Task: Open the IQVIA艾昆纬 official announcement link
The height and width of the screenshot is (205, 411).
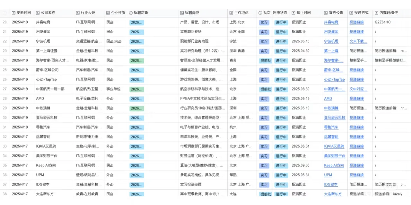Action: coord(334,146)
